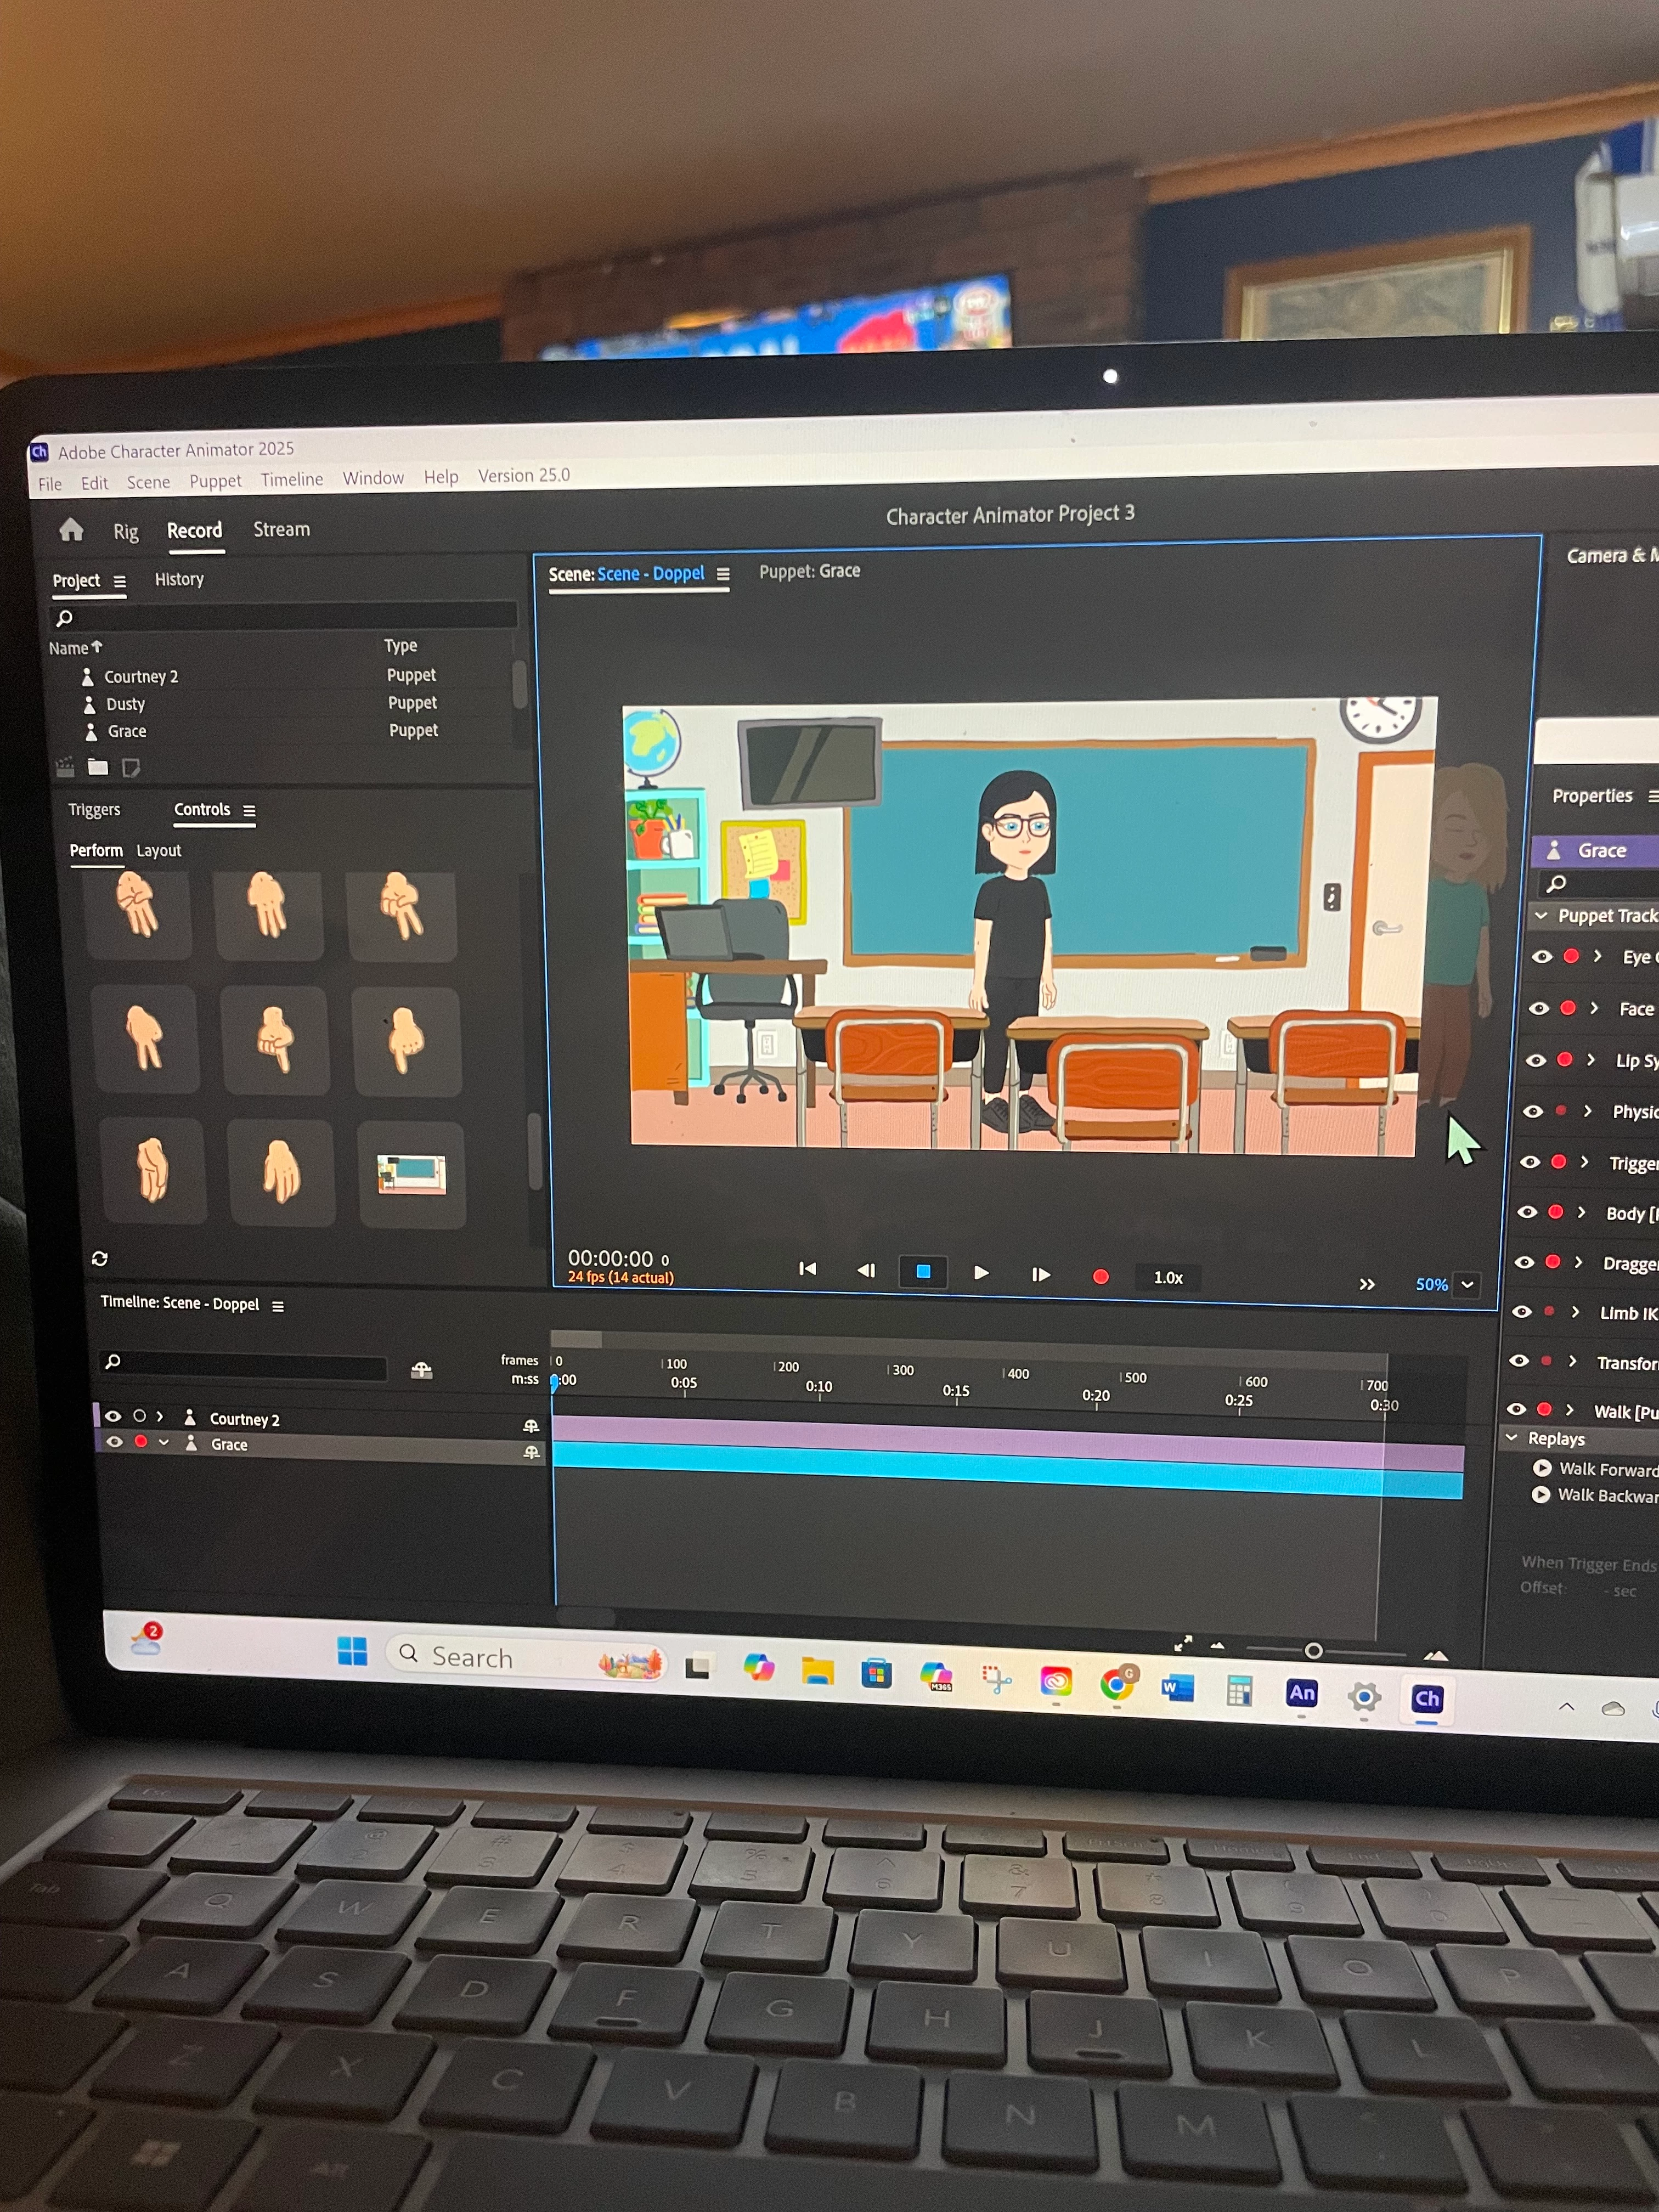Collapse the Replays section
The height and width of the screenshot is (2212, 1659).
(x=1512, y=1438)
